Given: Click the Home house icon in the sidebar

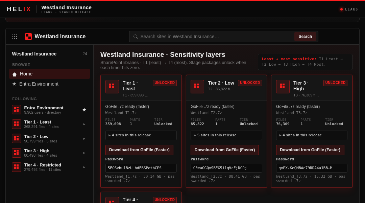Looking at the screenshot, I should [x=15, y=74].
